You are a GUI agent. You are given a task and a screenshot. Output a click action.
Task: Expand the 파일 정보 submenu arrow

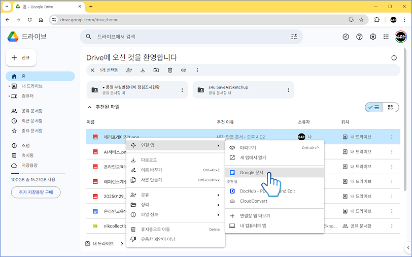[218, 215]
